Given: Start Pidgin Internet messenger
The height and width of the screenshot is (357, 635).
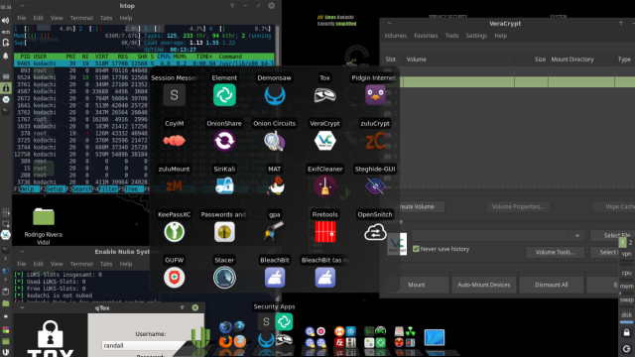Looking at the screenshot, I should 375,95.
